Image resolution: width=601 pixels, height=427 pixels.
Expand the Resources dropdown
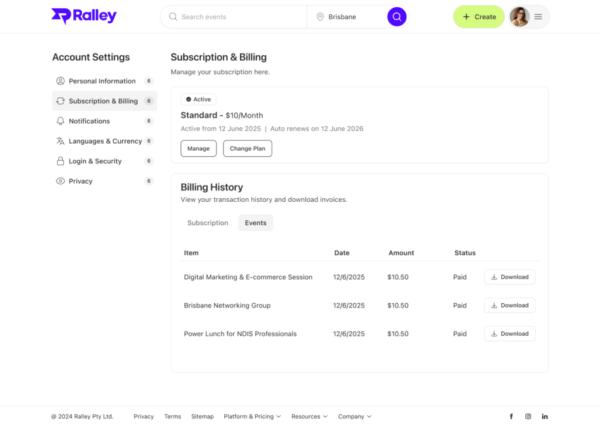point(309,416)
